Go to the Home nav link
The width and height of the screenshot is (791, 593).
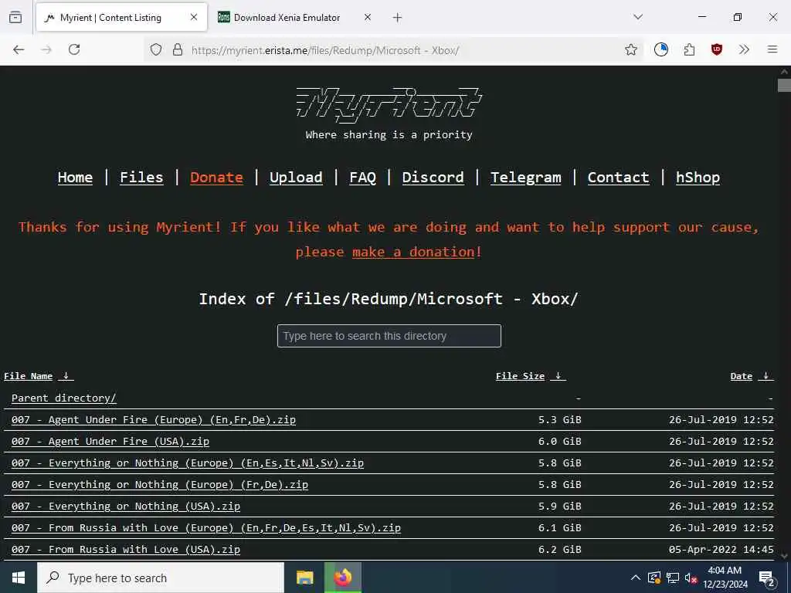pos(75,178)
